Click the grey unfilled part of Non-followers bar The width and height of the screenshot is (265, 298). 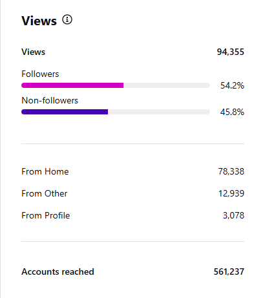pyautogui.click(x=159, y=112)
